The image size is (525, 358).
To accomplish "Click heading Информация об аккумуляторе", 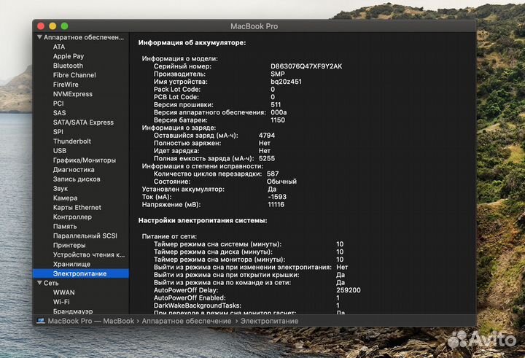I will (x=192, y=43).
